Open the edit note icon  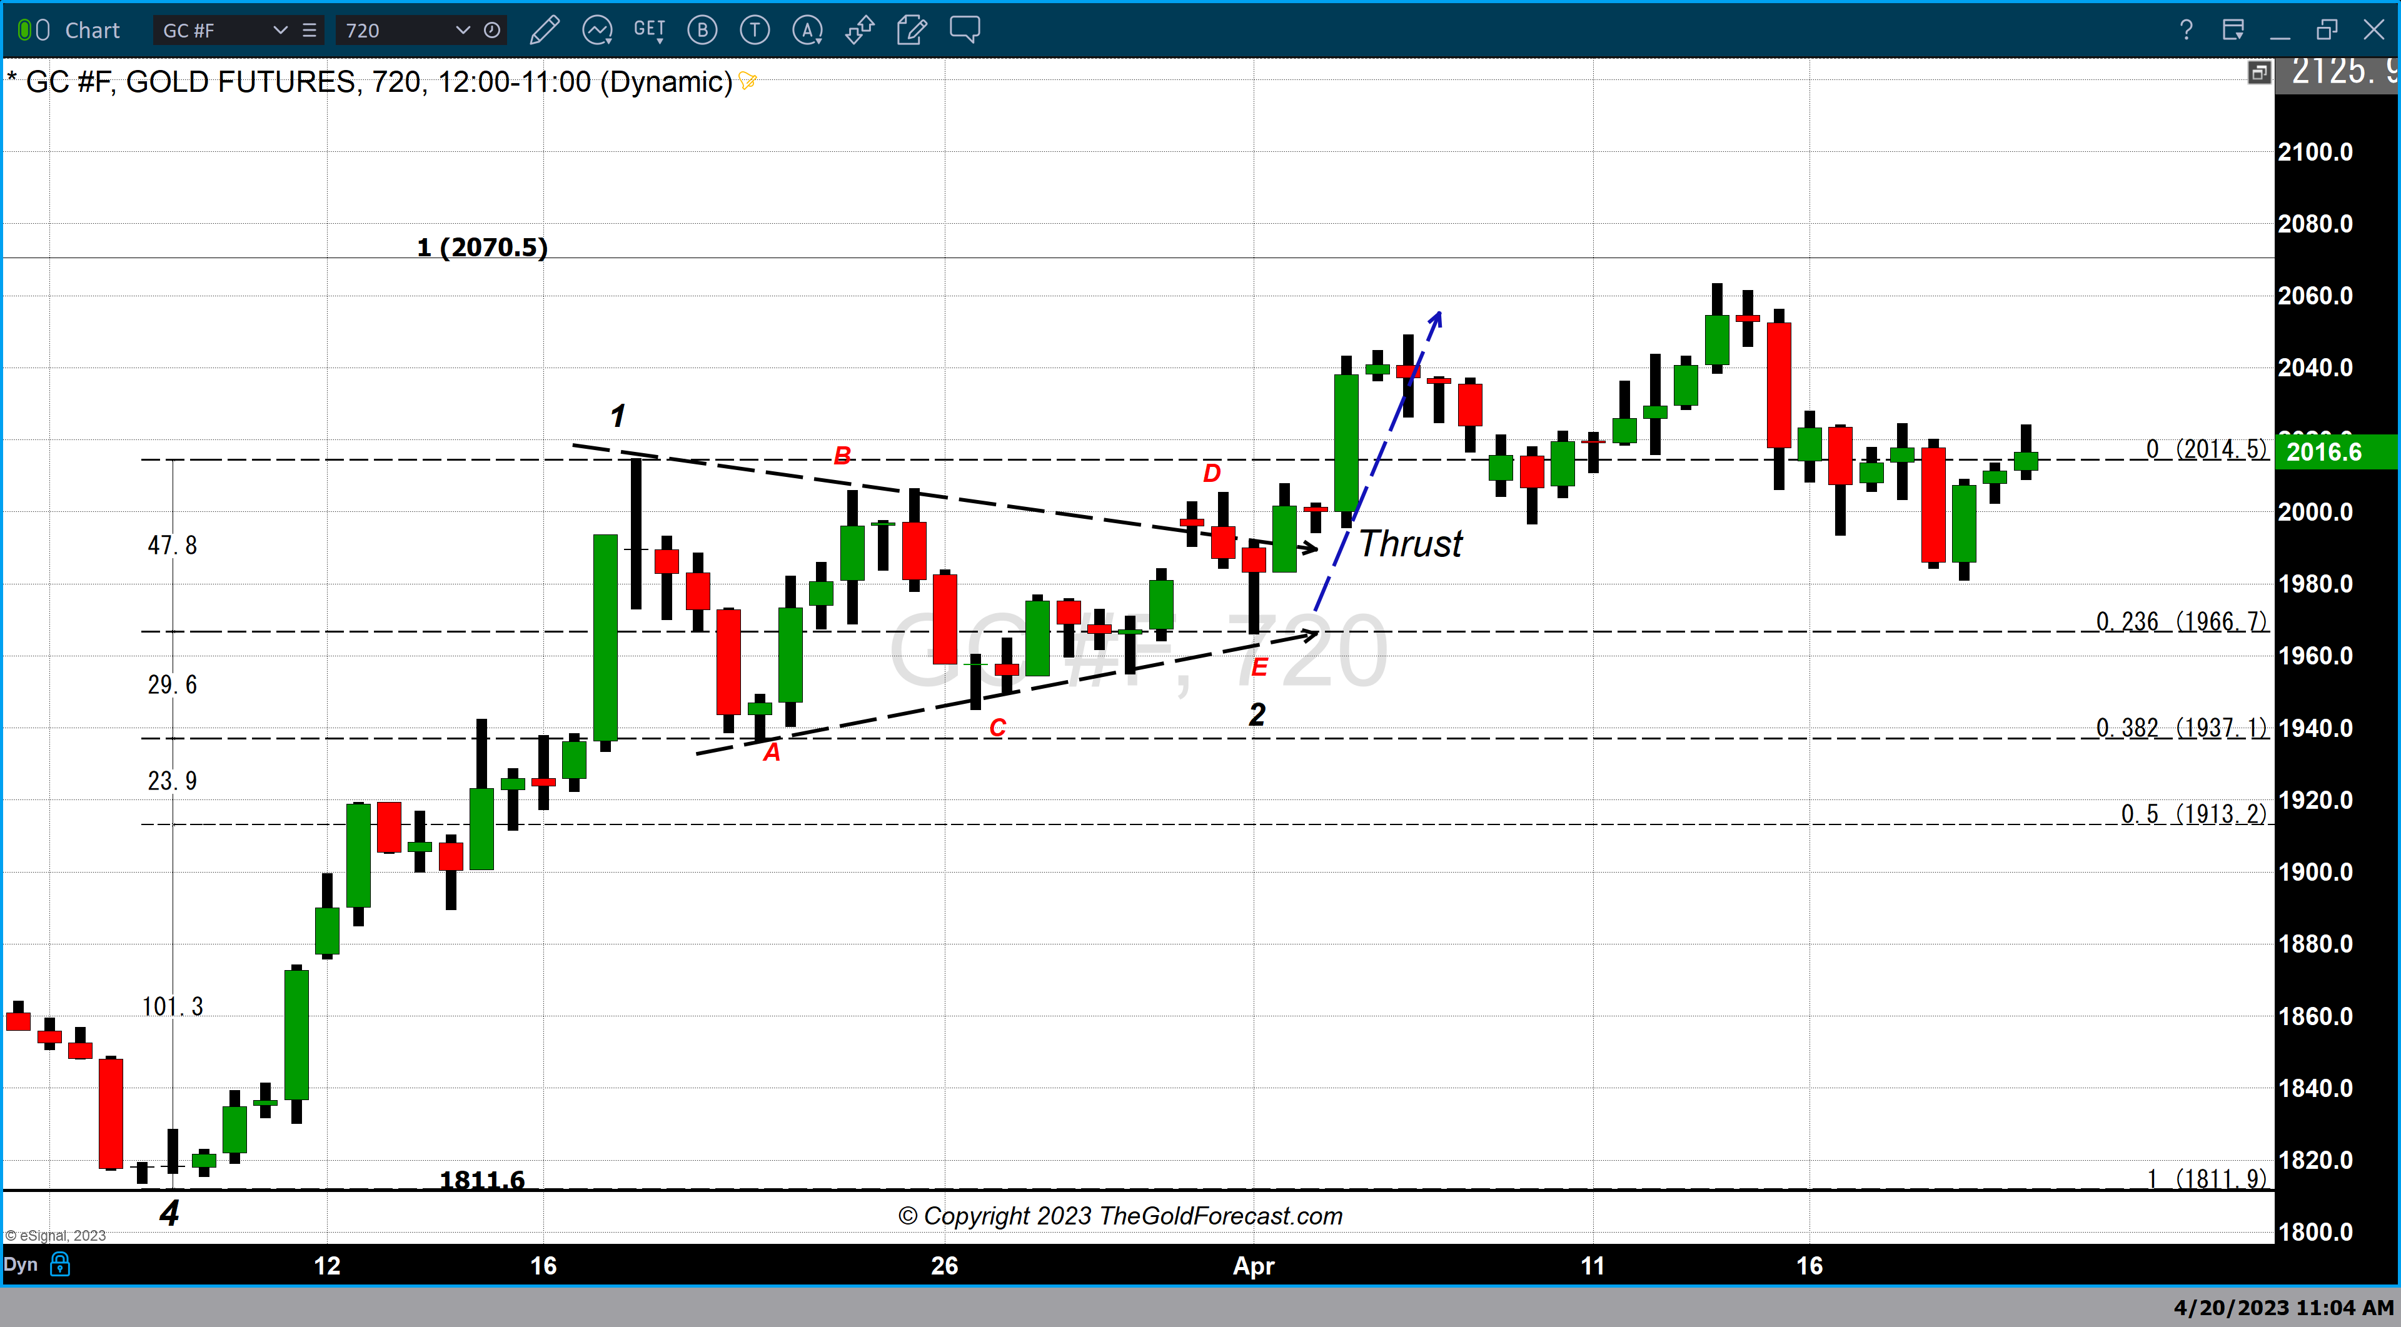(x=912, y=30)
